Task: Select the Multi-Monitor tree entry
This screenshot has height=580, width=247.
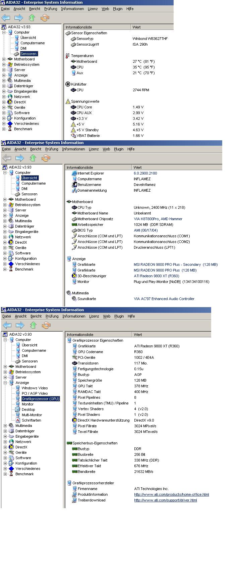Action: tap(32, 415)
